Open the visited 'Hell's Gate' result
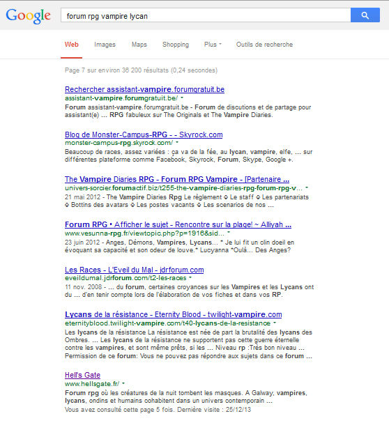 pos(82,375)
